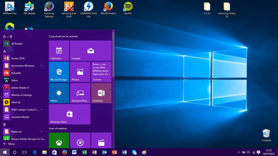This screenshot has width=278, height=156.
Task: Click the Coup d'oeil sur les activités heading
Action: tap(63, 36)
